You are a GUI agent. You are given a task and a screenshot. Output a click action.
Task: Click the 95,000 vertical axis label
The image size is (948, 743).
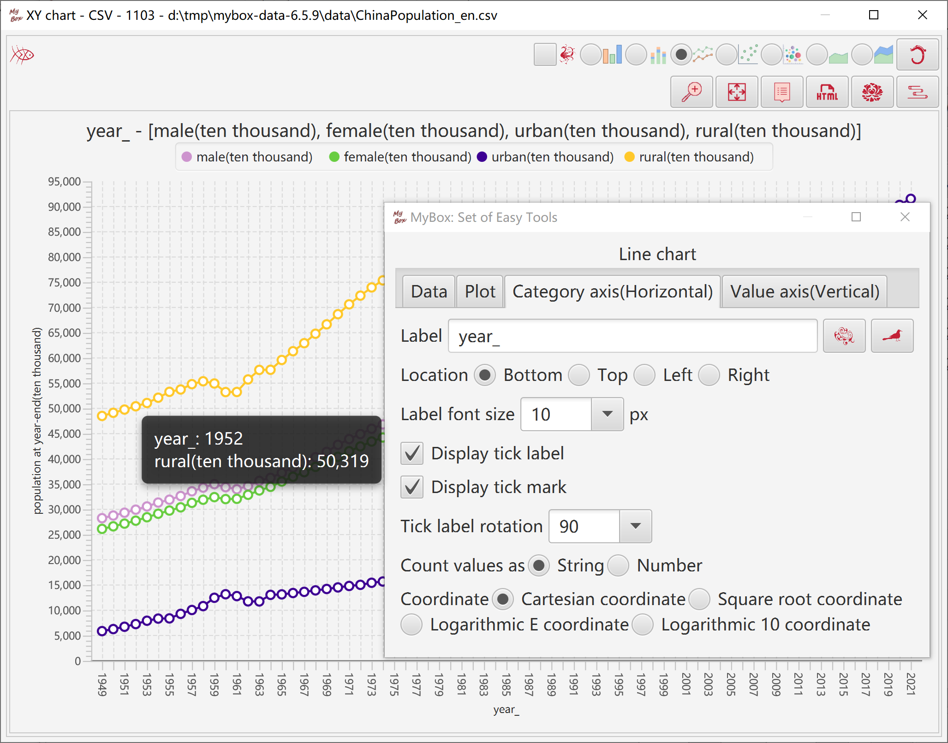point(65,182)
